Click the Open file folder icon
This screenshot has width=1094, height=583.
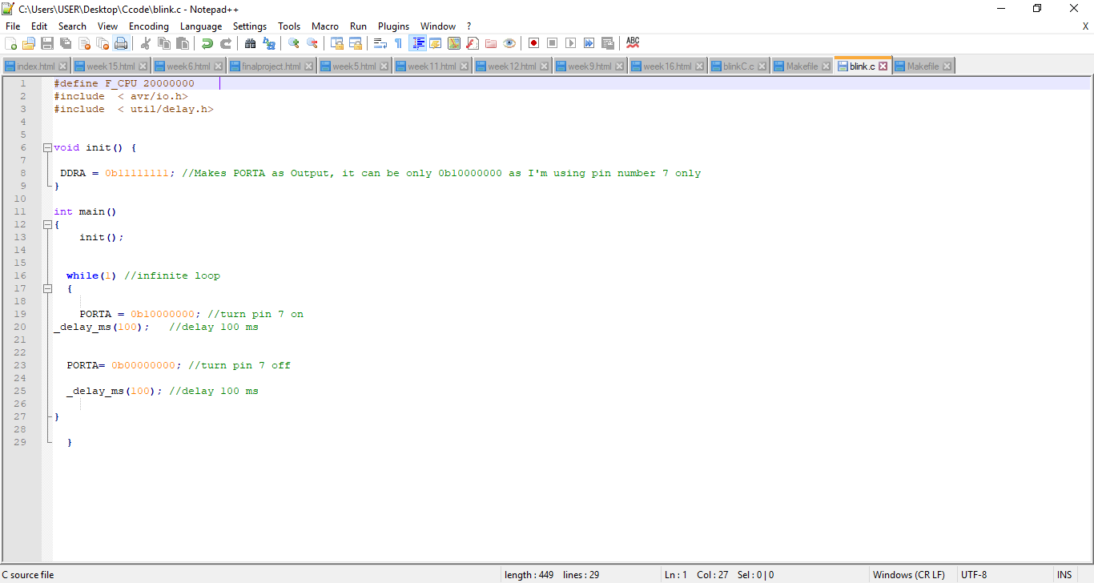[x=29, y=43]
